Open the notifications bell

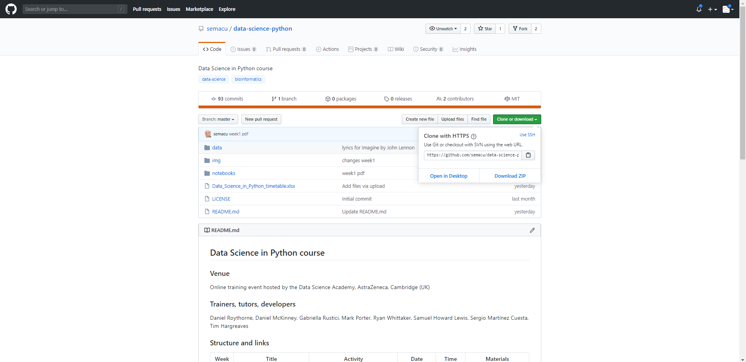tap(699, 9)
